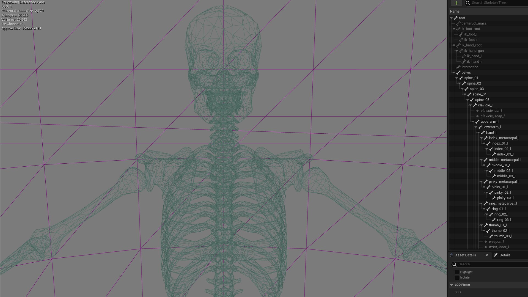
Task: Click the IK bone icon next to ik_hand_l
Action: point(464,56)
